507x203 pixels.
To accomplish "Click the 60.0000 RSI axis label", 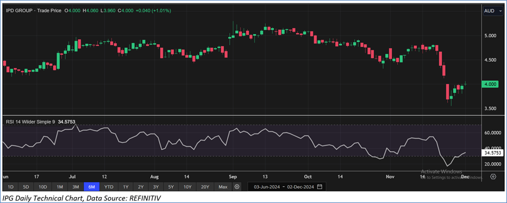I will pyautogui.click(x=493, y=132).
